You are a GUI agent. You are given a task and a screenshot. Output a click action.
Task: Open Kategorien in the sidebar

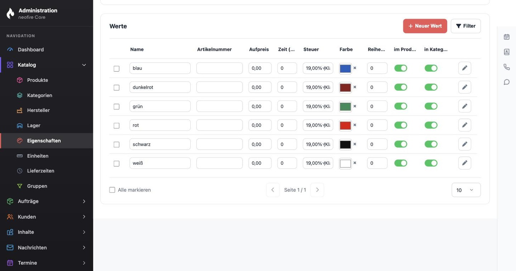[47, 95]
